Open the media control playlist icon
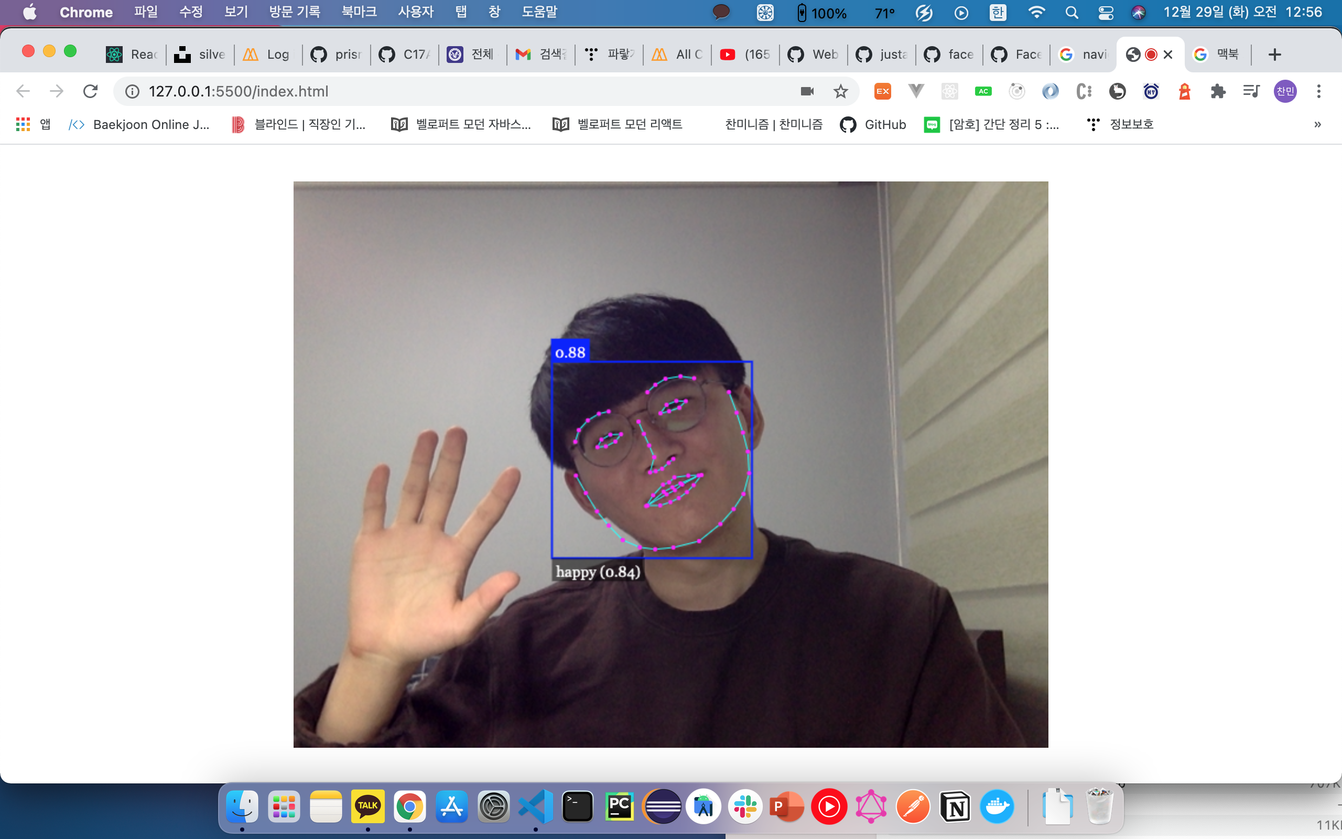This screenshot has height=839, width=1342. [x=1251, y=91]
